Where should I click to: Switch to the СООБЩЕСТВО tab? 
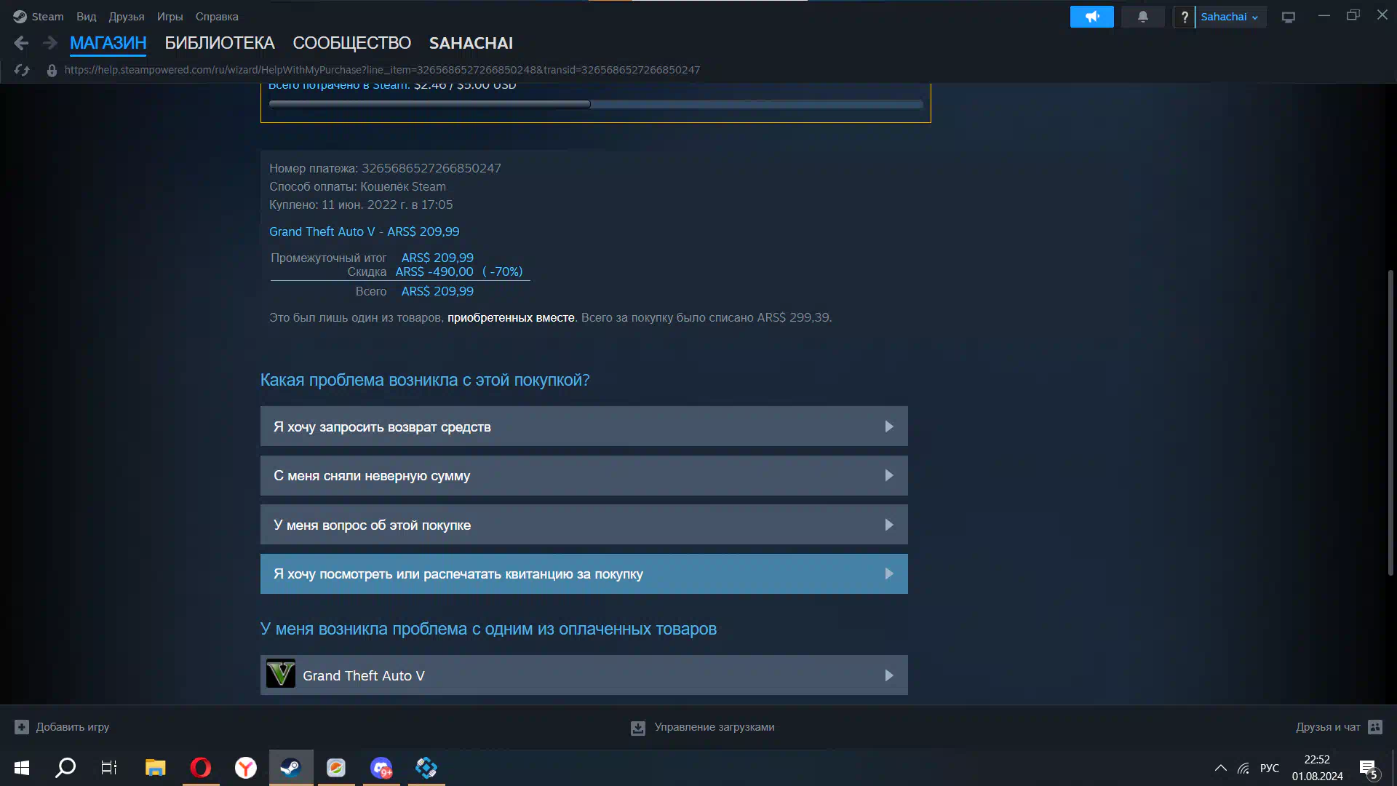(x=351, y=44)
